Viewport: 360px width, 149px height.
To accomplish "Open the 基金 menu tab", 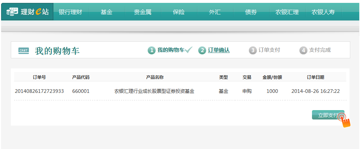I will (x=107, y=12).
